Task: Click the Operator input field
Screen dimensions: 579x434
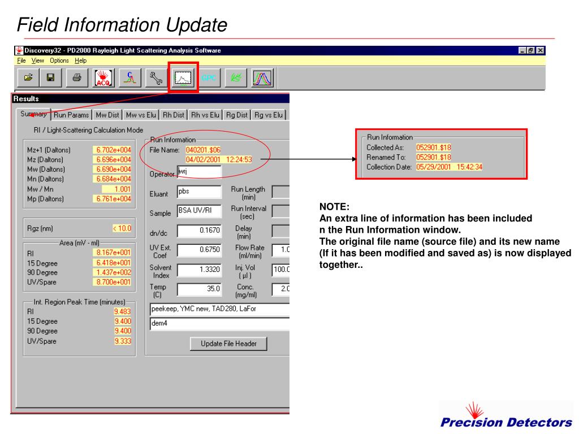Action: [200, 172]
